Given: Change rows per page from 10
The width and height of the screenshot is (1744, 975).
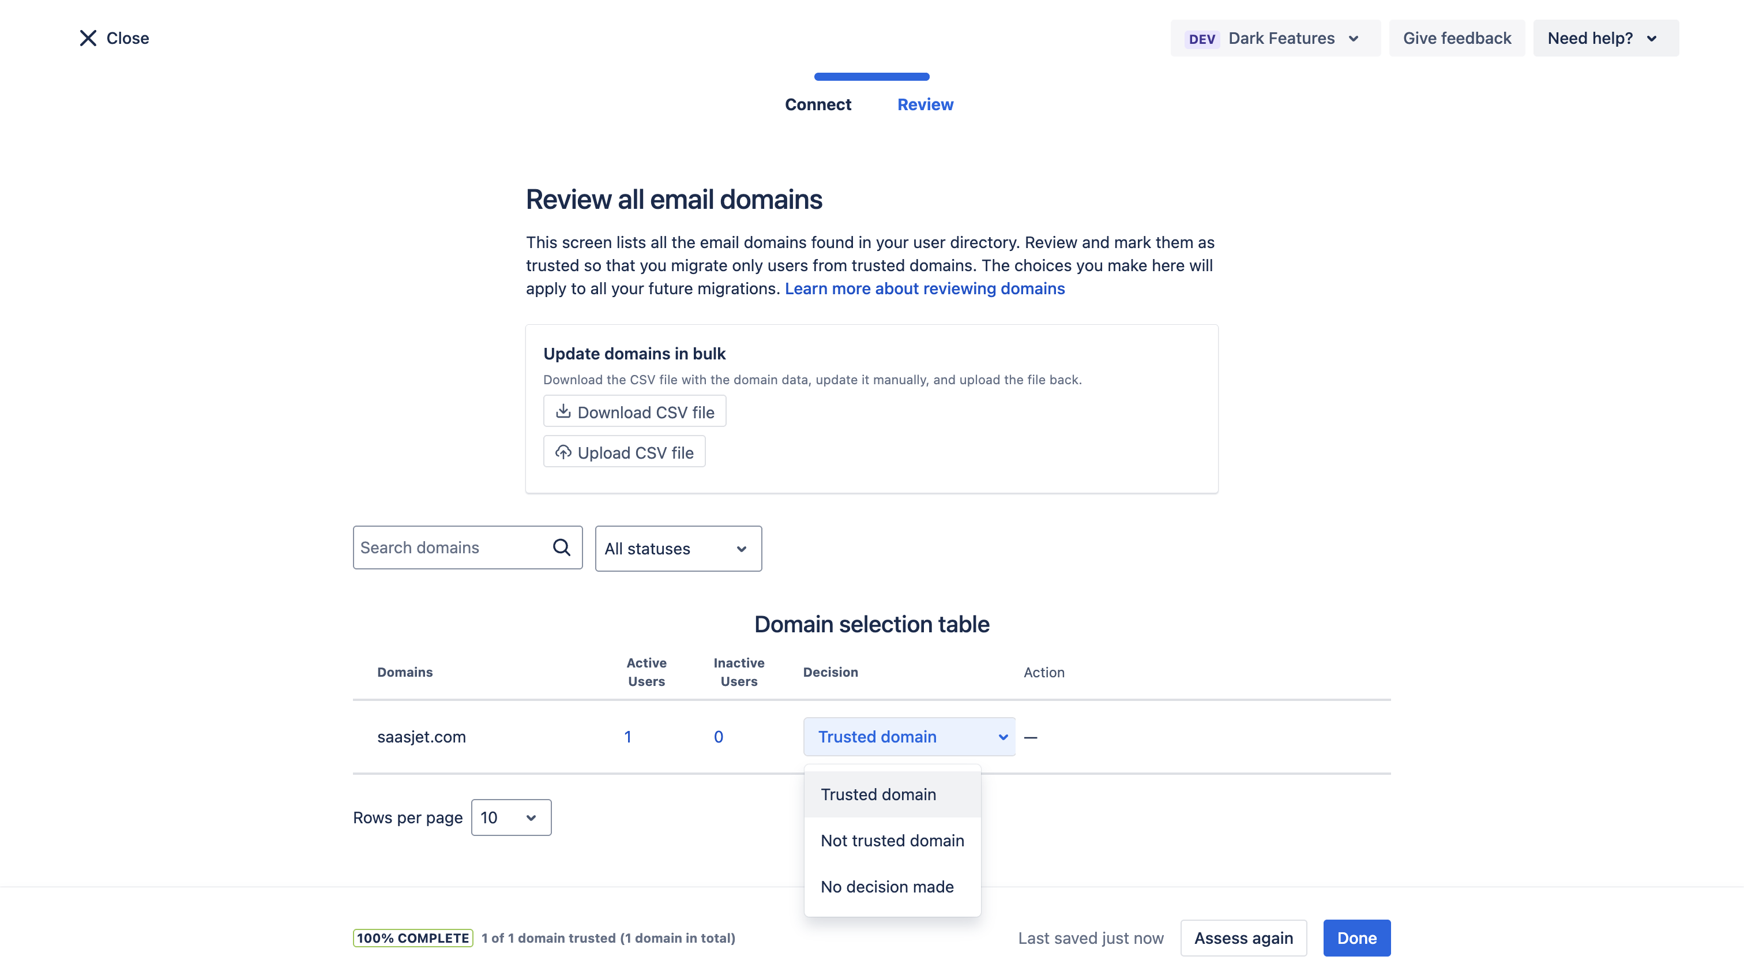Looking at the screenshot, I should 510,817.
